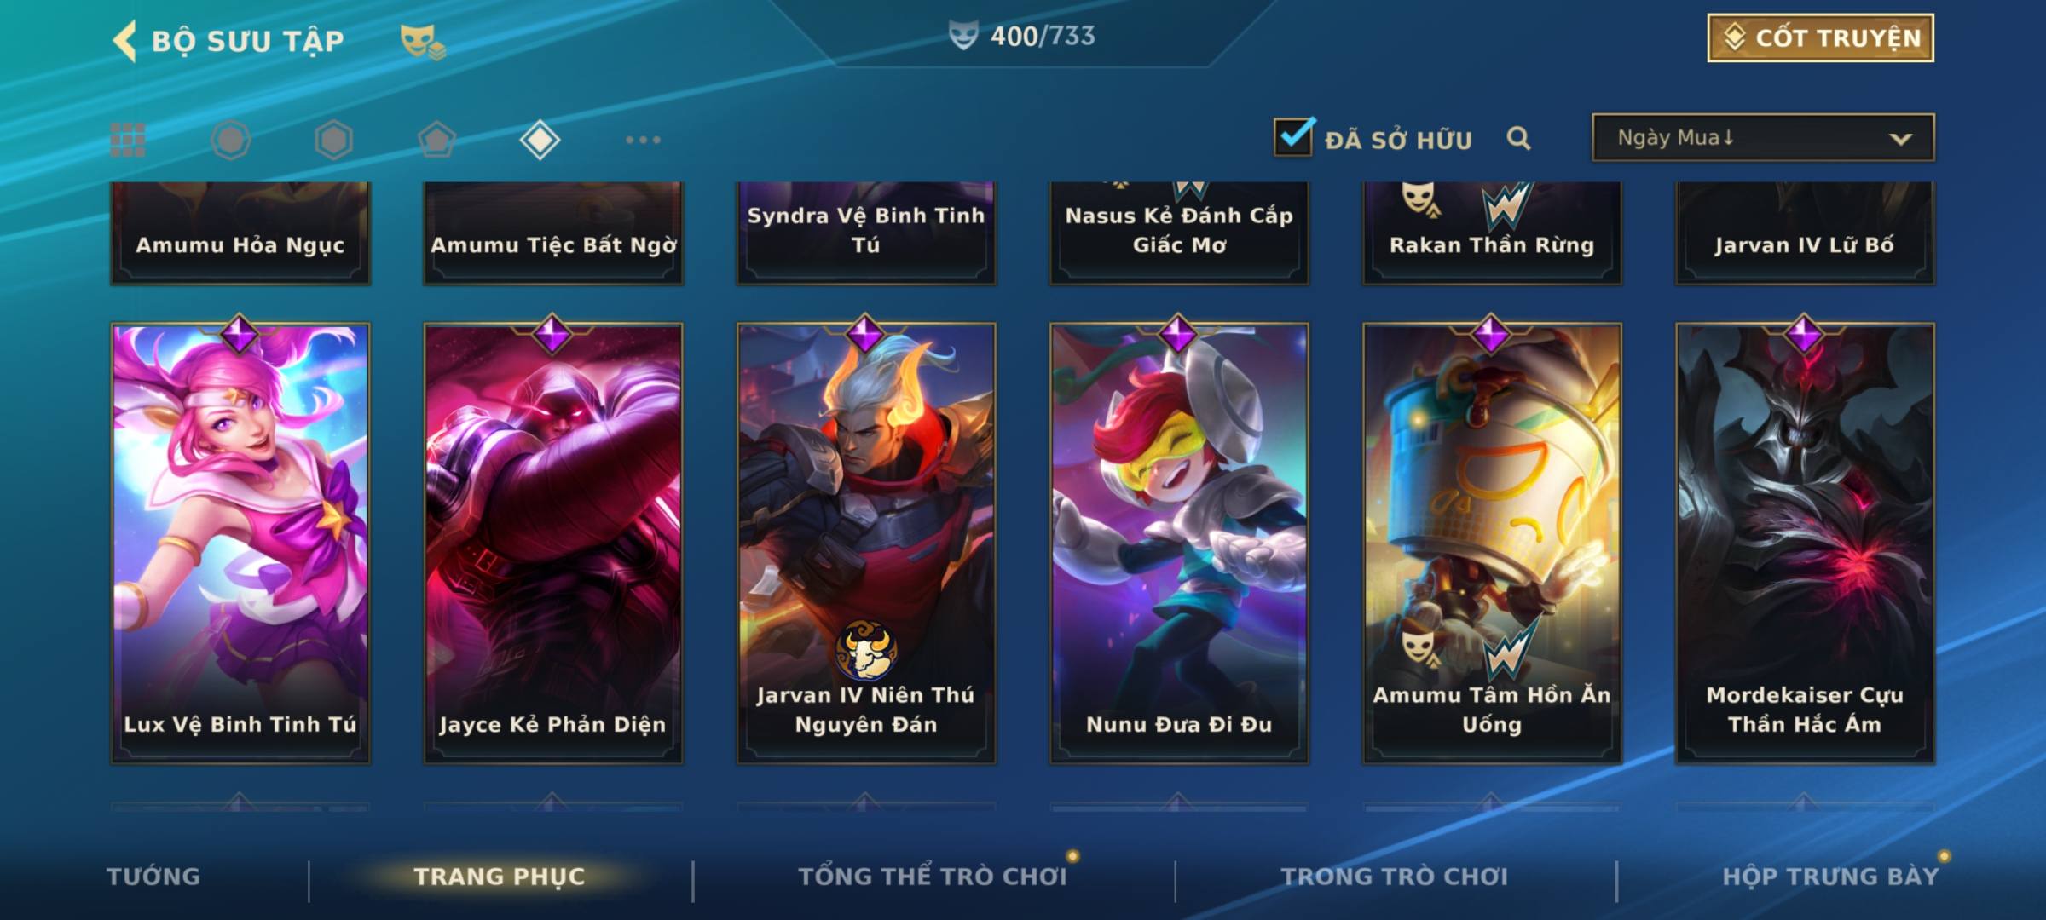
Task: Filter skins by the circular rarity icon
Action: [231, 140]
